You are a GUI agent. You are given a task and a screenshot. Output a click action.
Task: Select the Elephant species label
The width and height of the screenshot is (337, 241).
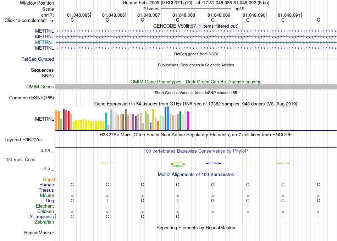click(x=45, y=206)
